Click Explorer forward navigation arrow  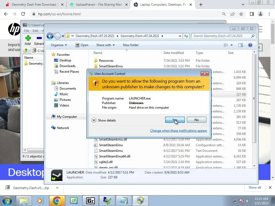57,36
